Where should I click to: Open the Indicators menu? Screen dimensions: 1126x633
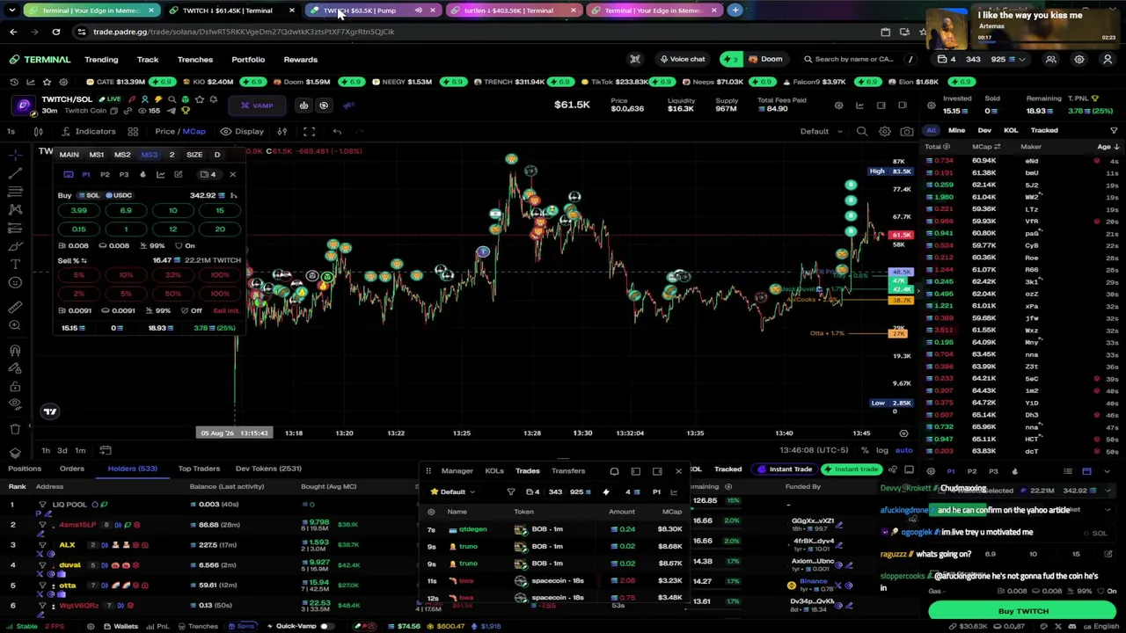coord(89,131)
